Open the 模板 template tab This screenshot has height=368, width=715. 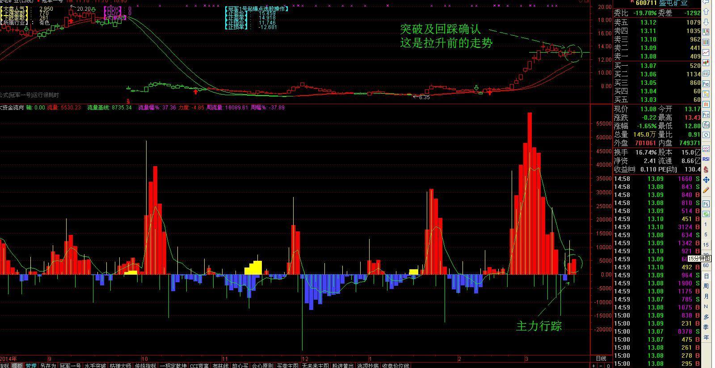[x=17, y=365]
